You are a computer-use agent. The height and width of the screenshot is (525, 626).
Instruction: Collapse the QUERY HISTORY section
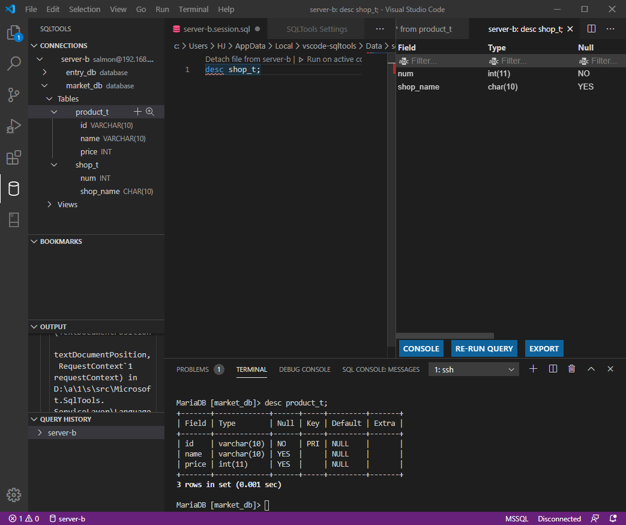tap(34, 419)
